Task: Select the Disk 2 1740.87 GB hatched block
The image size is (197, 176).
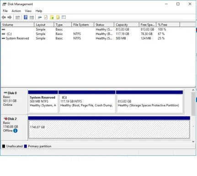Action: tap(109, 127)
